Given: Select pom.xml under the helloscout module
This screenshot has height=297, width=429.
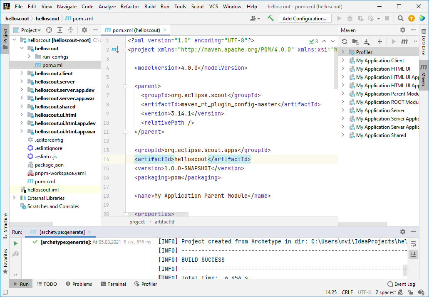Looking at the screenshot, I should [x=52, y=65].
